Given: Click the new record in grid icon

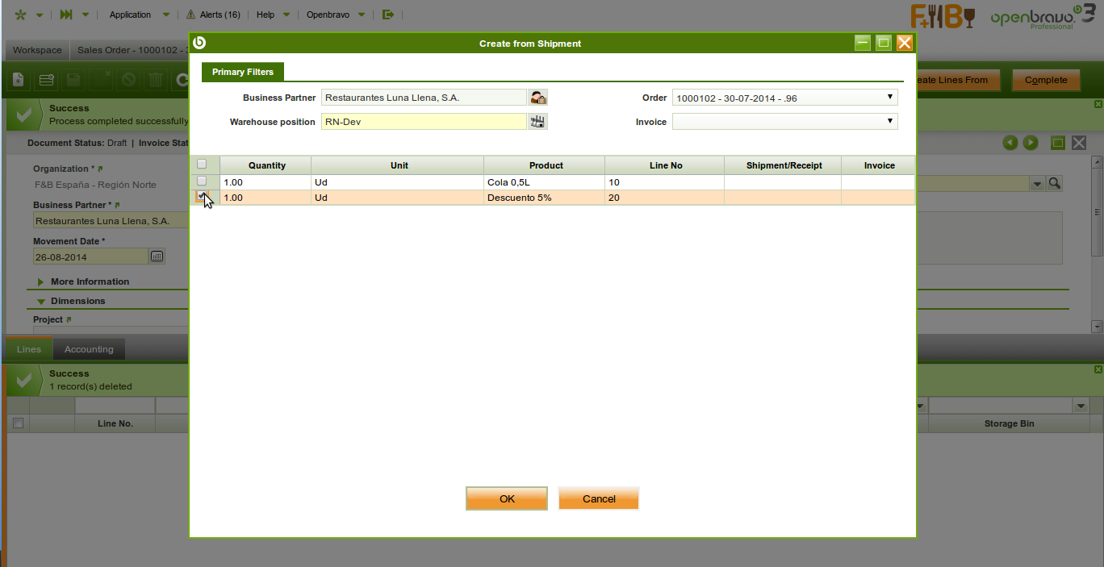Looking at the screenshot, I should [x=46, y=80].
